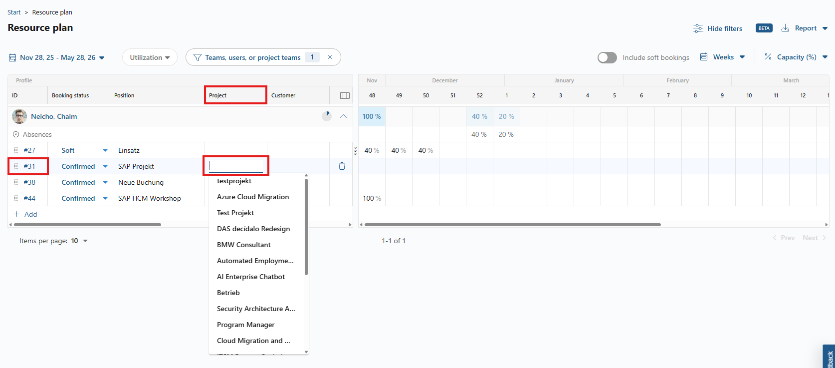Select Automated Employme... project option
This screenshot has width=835, height=368.
coord(256,261)
